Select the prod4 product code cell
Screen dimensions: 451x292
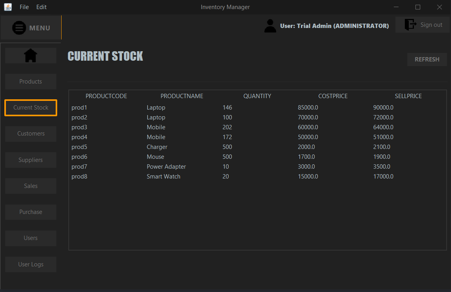pyautogui.click(x=107, y=137)
